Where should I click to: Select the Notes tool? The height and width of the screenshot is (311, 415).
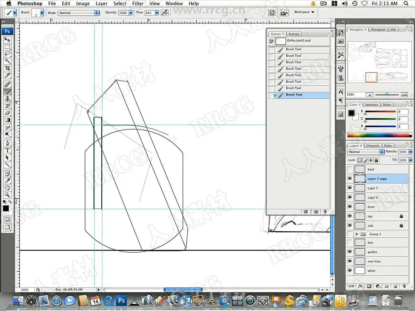pos(7,174)
